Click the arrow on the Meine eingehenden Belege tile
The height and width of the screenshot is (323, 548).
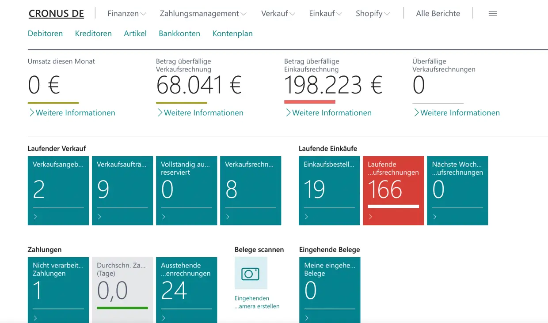click(x=306, y=318)
